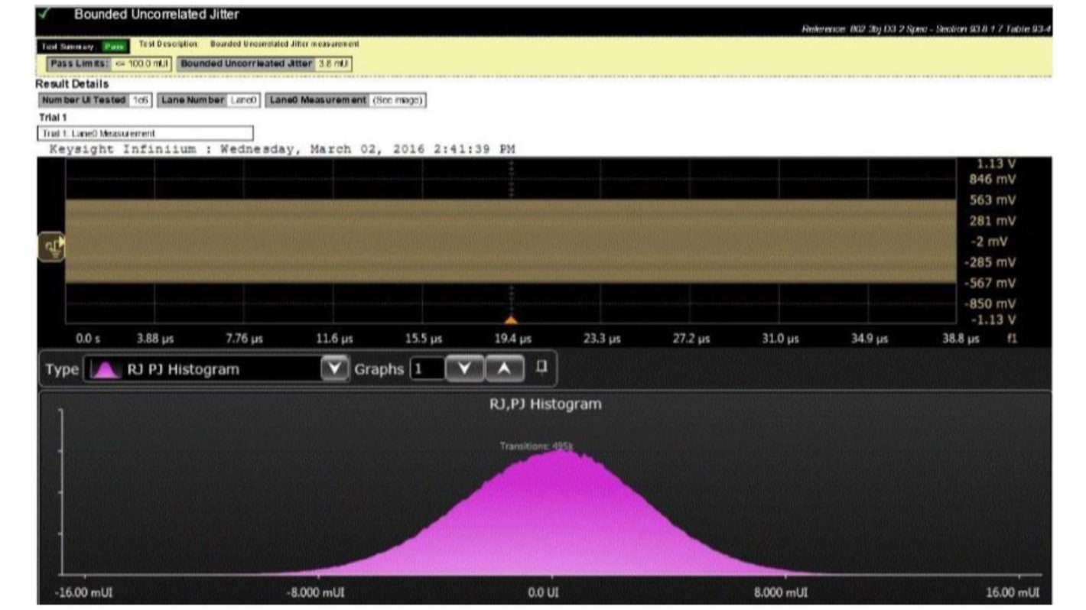This screenshot has height=610, width=1086.
Task: Click the Graphs number field
Action: (428, 369)
